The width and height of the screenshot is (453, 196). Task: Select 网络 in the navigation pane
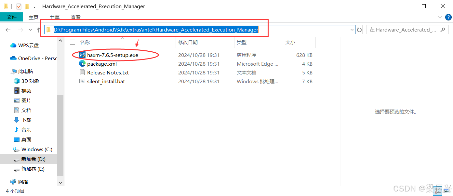click(x=23, y=182)
